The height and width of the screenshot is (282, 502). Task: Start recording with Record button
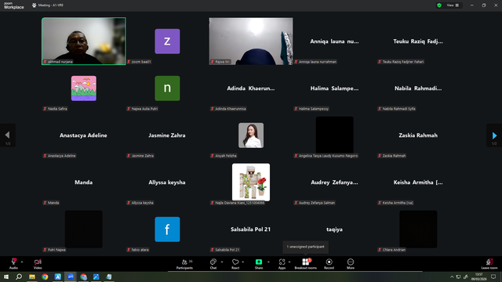[x=329, y=264]
